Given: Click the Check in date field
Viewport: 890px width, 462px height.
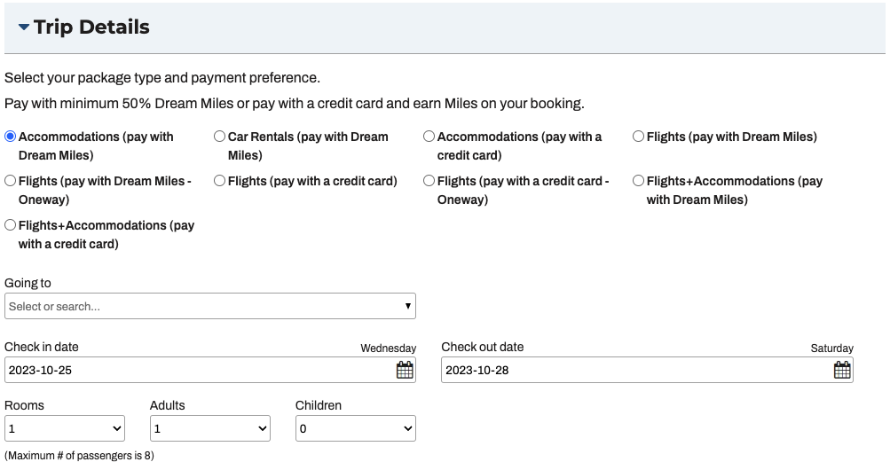Looking at the screenshot, I should (195, 371).
